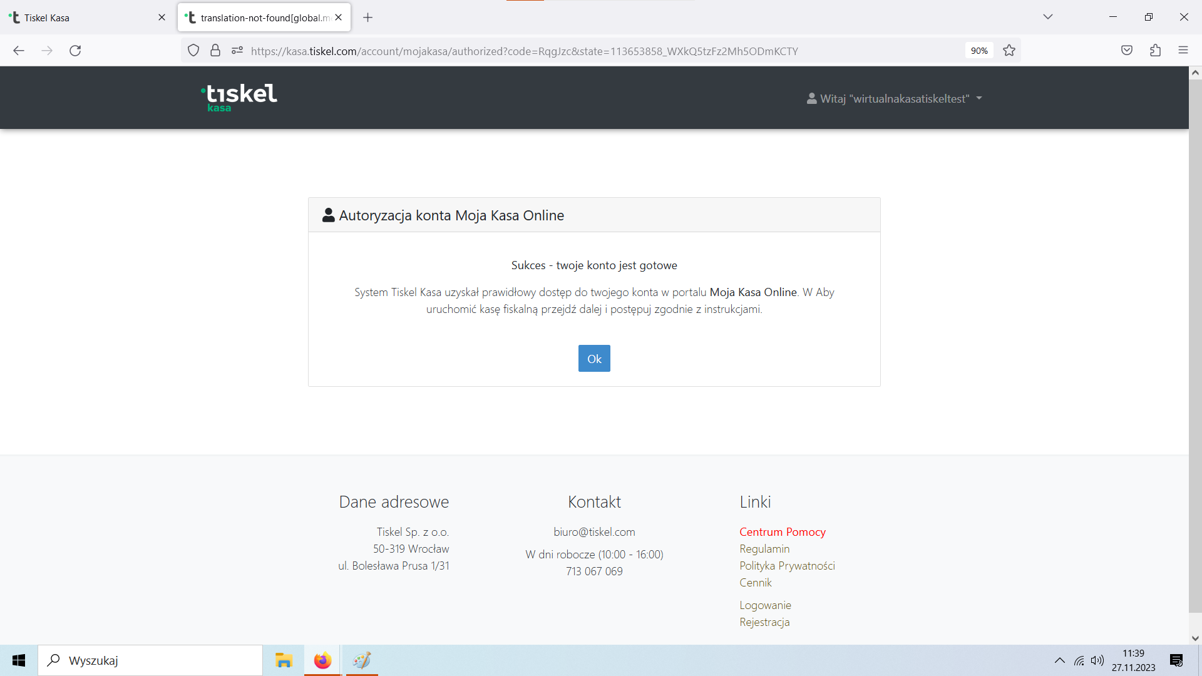
Task: Click the Tiskel Kasa logo
Action: [239, 98]
